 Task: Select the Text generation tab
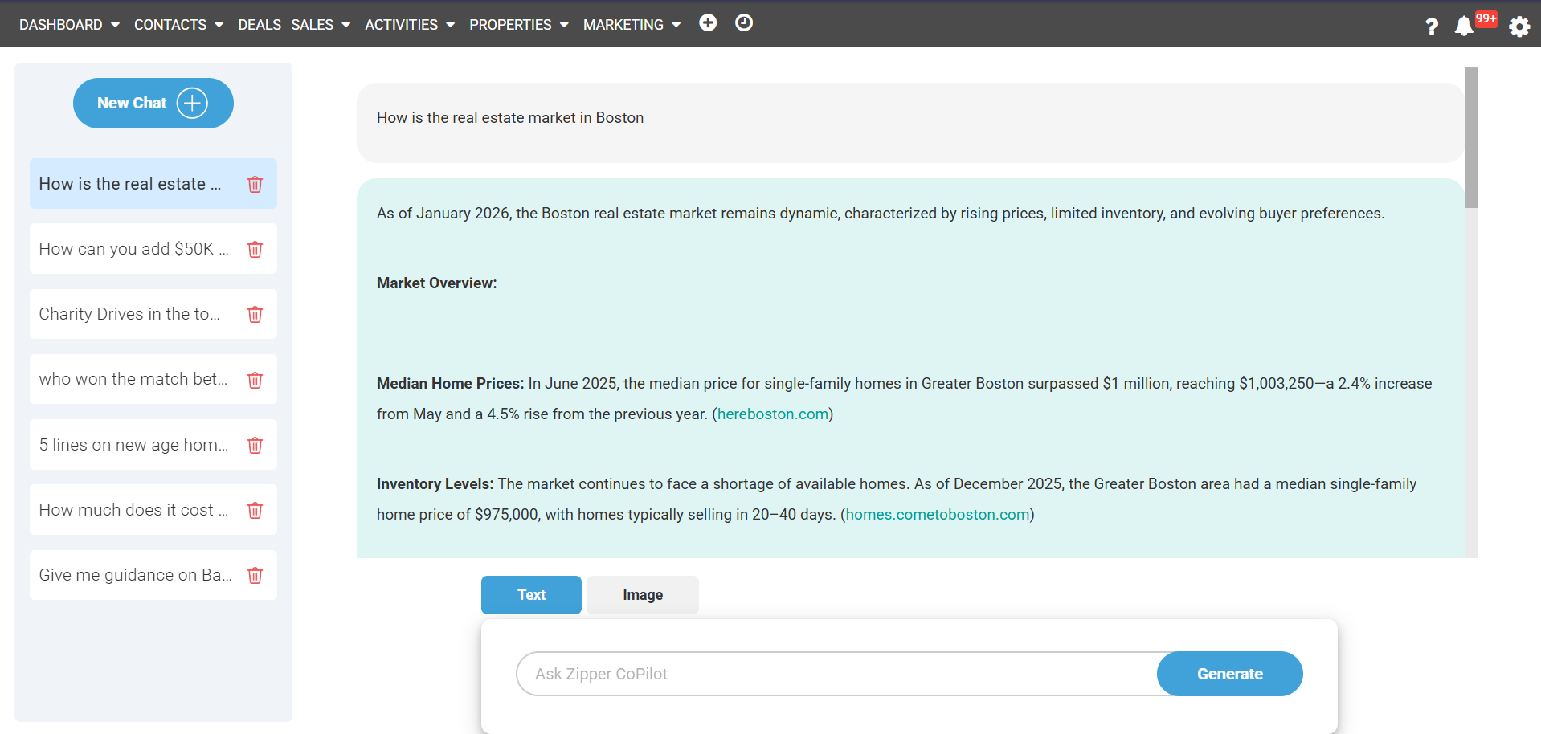click(x=531, y=595)
